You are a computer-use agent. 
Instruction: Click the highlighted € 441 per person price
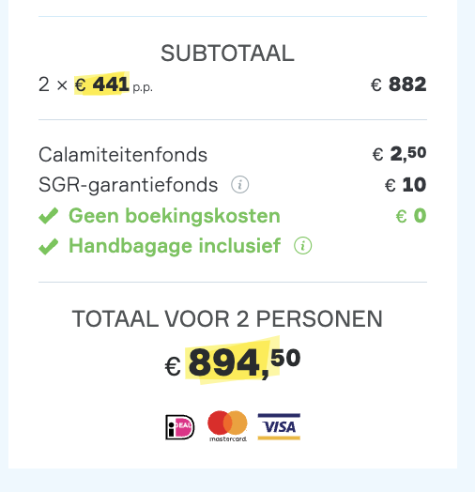click(x=102, y=84)
